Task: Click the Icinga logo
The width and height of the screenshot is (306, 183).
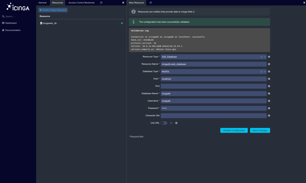Action: click(18, 7)
